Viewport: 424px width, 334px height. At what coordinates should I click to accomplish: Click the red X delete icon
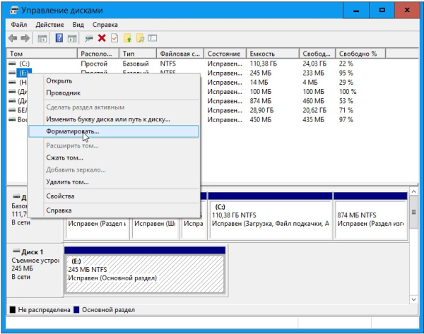pos(102,38)
